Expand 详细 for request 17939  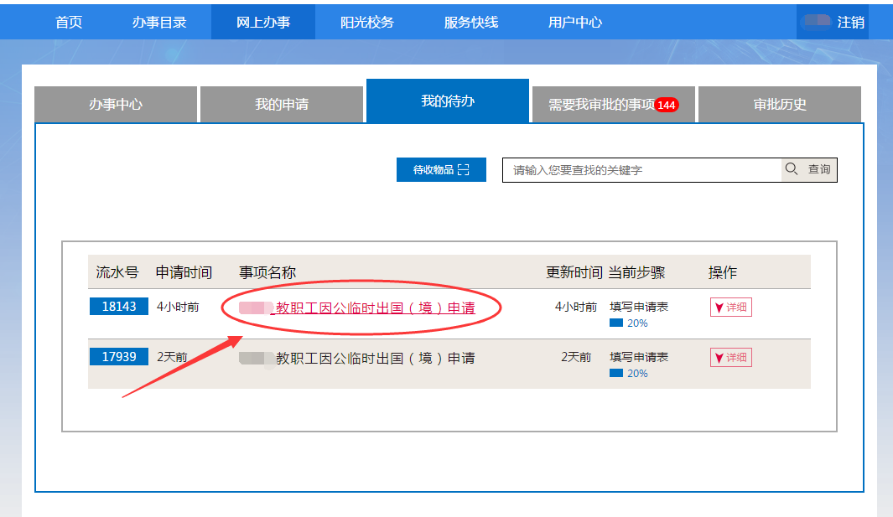tap(730, 358)
